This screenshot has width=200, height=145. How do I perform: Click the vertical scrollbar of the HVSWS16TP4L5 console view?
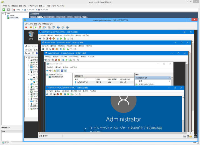coord(183,114)
